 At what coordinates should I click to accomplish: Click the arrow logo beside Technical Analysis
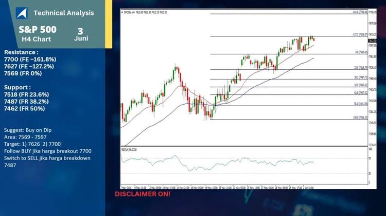pos(22,13)
